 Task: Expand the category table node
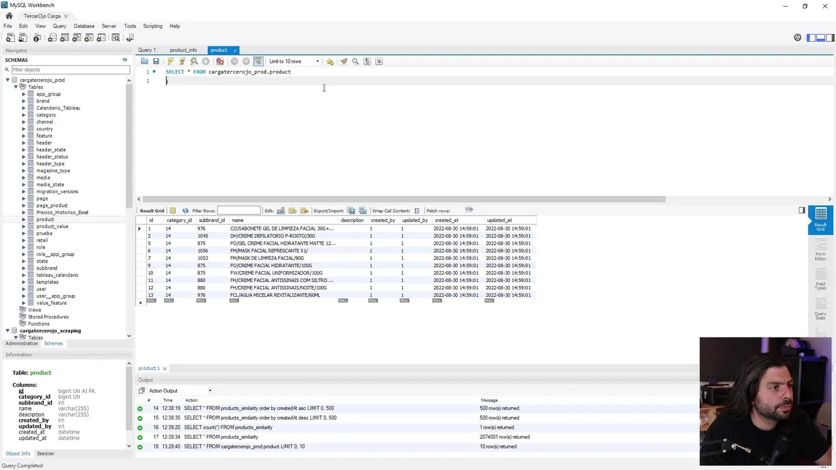(24, 115)
